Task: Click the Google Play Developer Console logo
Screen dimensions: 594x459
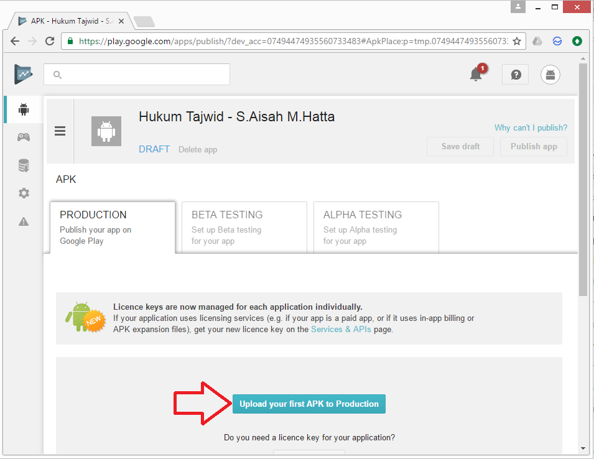Action: click(24, 74)
